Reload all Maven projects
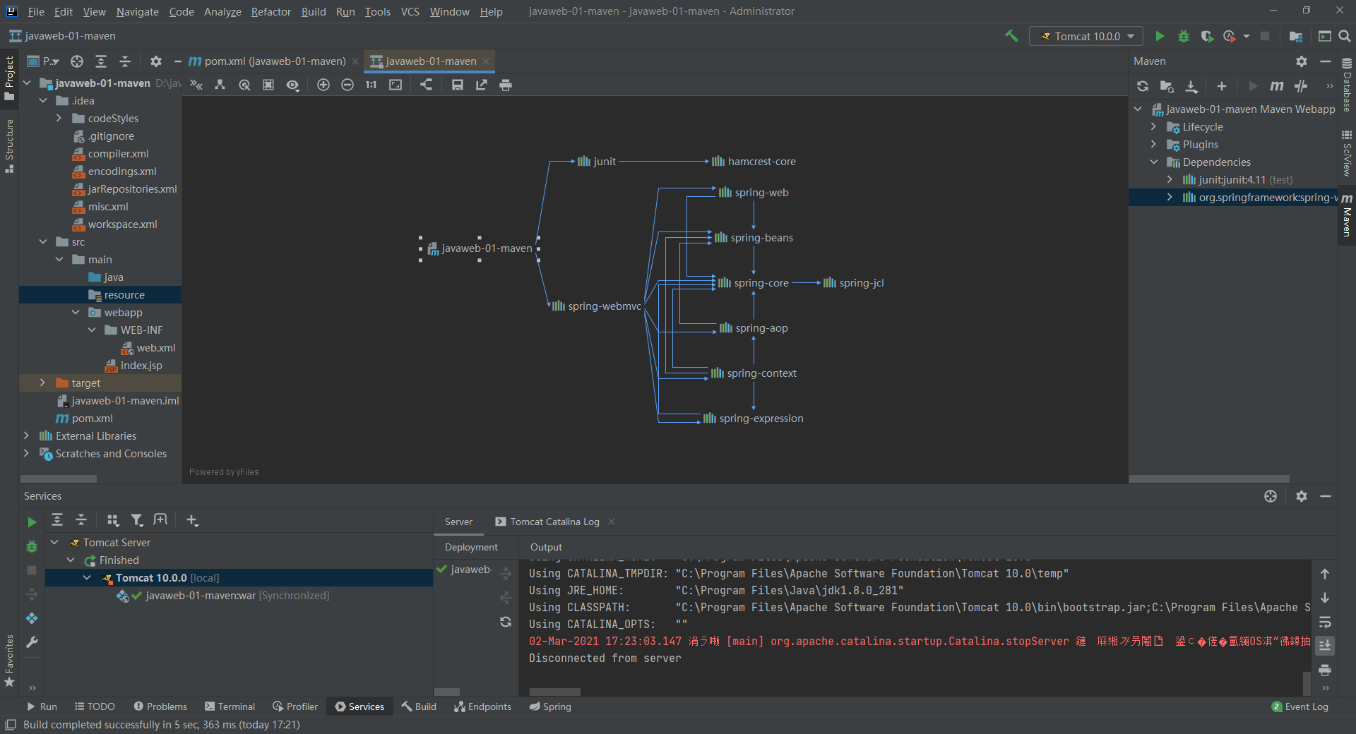Viewport: 1356px width, 734px height. pos(1143,86)
